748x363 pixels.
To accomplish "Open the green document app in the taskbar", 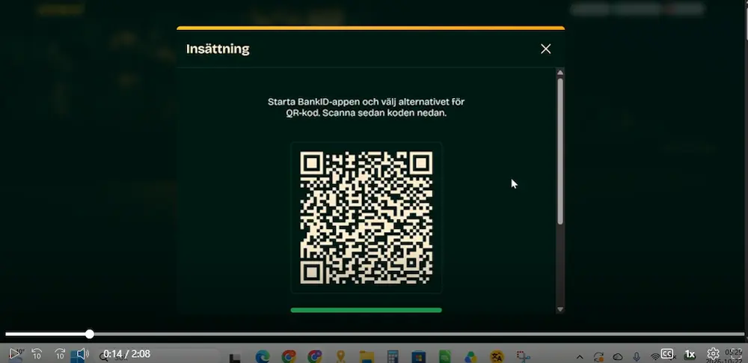I will 444,356.
